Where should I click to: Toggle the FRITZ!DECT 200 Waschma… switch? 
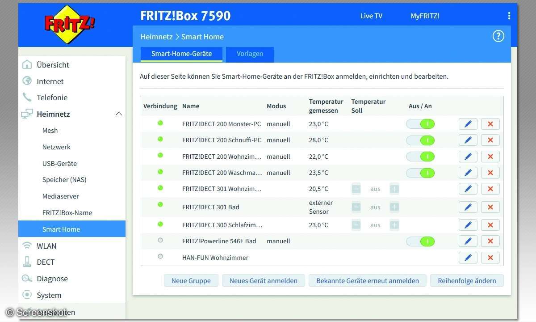coord(420,173)
